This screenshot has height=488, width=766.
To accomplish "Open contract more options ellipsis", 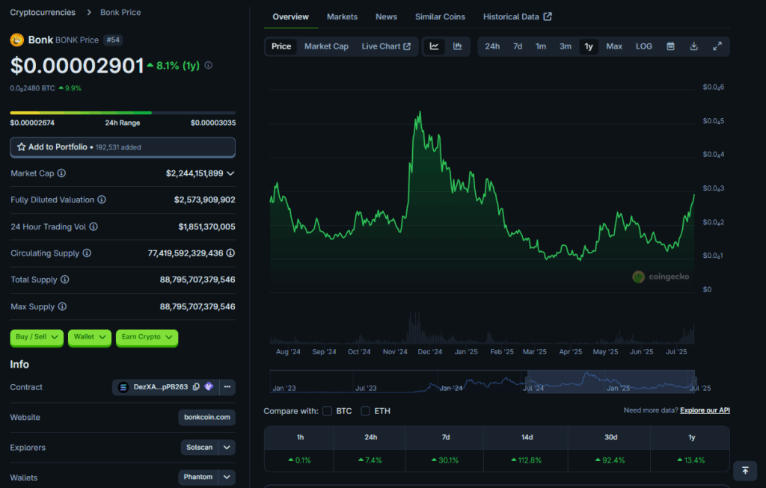I will 227,387.
